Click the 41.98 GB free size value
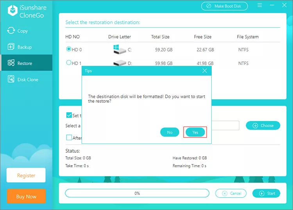 205,64
